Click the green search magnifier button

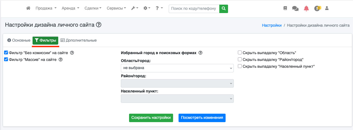(x=224, y=8)
